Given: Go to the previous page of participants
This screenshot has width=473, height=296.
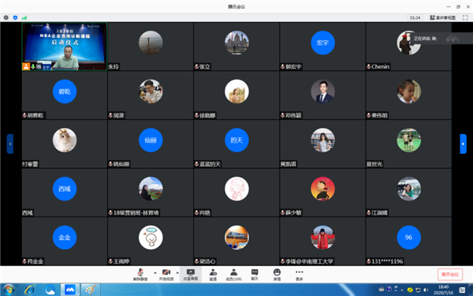Looking at the screenshot, I should pos(10,144).
